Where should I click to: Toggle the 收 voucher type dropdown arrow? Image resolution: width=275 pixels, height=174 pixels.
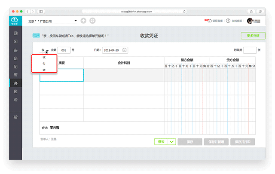click(x=47, y=51)
